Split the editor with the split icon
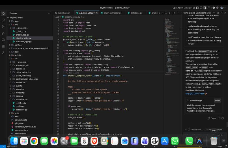Screen dimensions: 228x148 [166, 13]
